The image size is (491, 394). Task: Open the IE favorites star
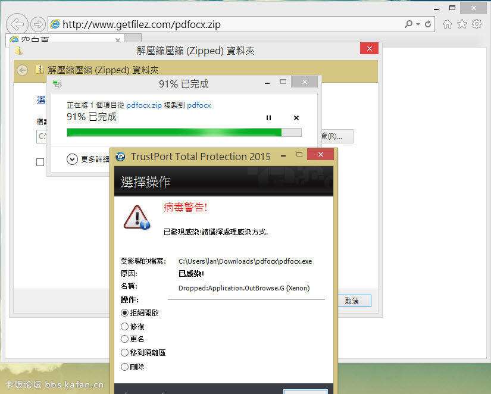pyautogui.click(x=462, y=24)
